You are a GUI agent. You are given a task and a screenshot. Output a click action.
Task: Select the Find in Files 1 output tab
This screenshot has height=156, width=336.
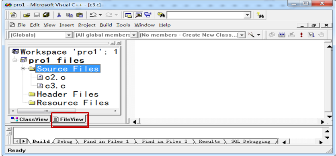tap(106, 142)
